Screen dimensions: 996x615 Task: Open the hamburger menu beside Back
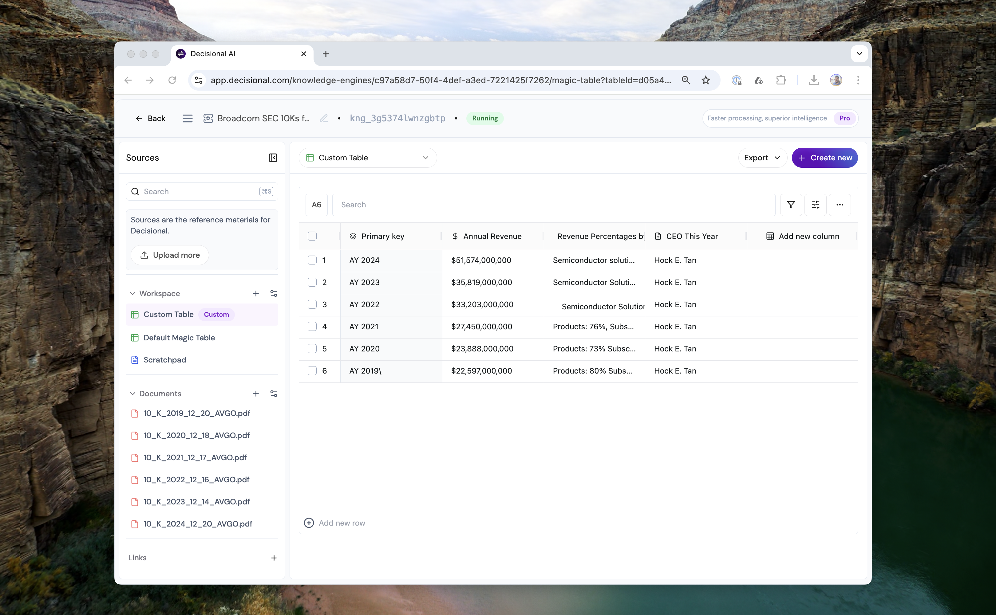[187, 118]
